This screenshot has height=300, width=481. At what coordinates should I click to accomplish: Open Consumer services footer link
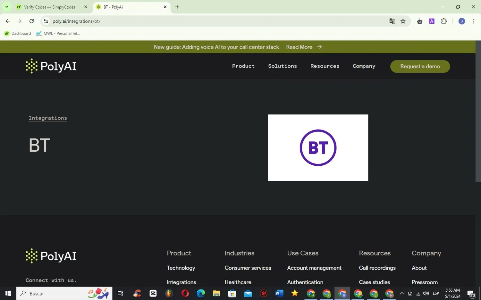(248, 268)
